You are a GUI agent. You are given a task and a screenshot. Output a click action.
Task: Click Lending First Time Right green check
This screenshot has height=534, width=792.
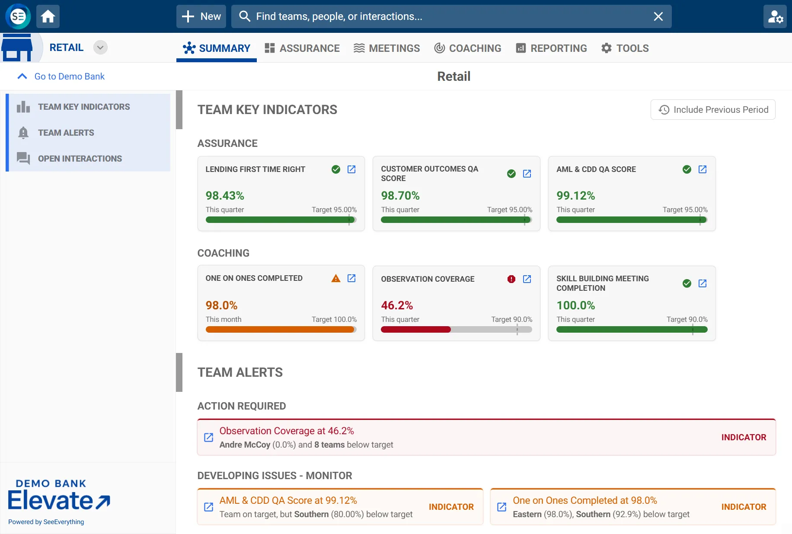pyautogui.click(x=336, y=169)
